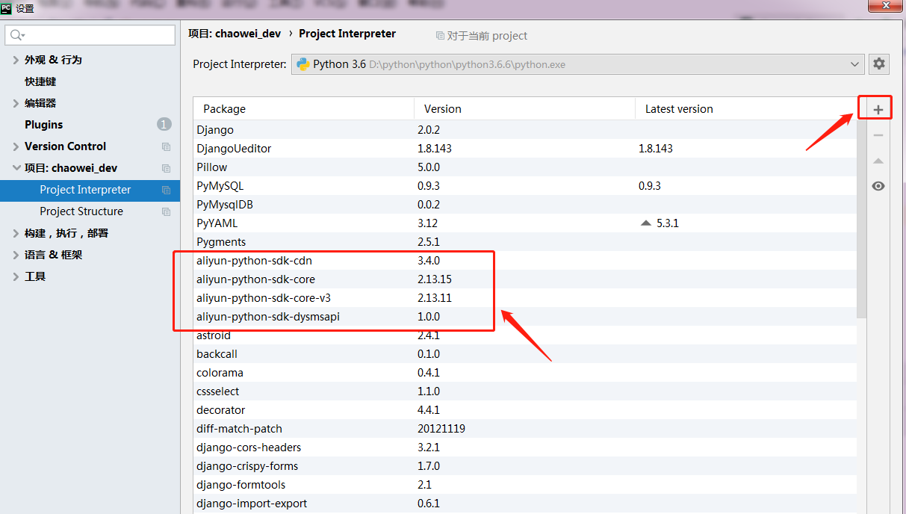The height and width of the screenshot is (514, 906).
Task: Click the settings search input field
Action: click(x=90, y=35)
